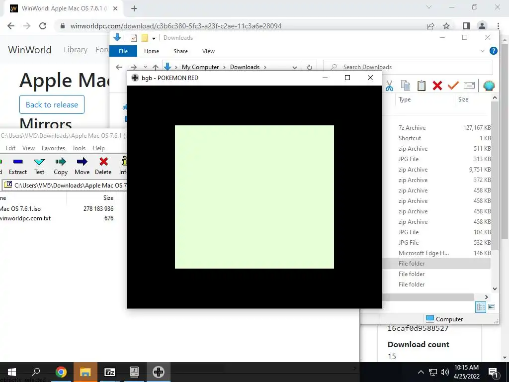Click the Explorer horizontal scrollbar

point(428,297)
